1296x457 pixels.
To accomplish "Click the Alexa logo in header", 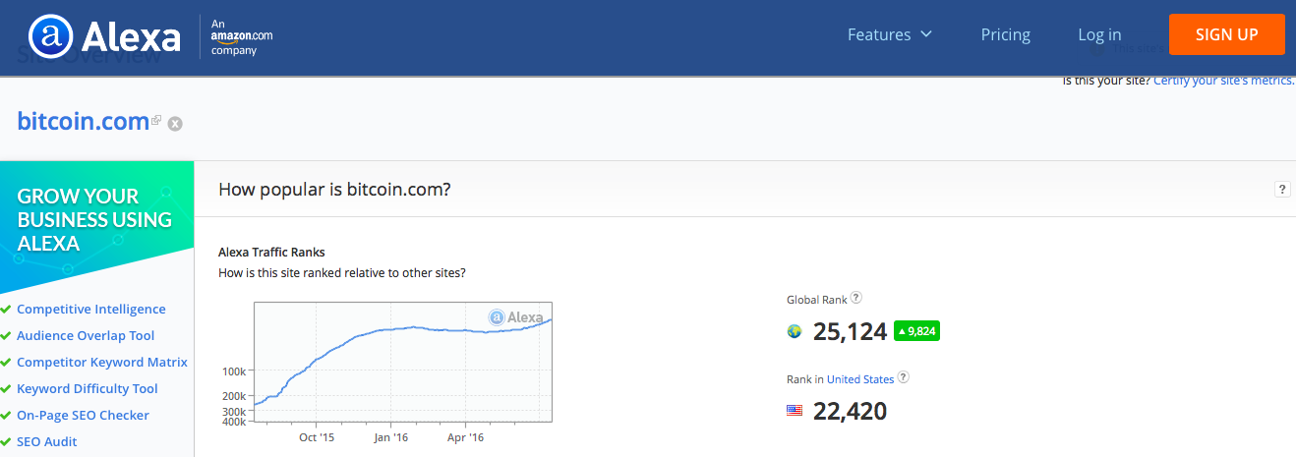I will coord(104,37).
